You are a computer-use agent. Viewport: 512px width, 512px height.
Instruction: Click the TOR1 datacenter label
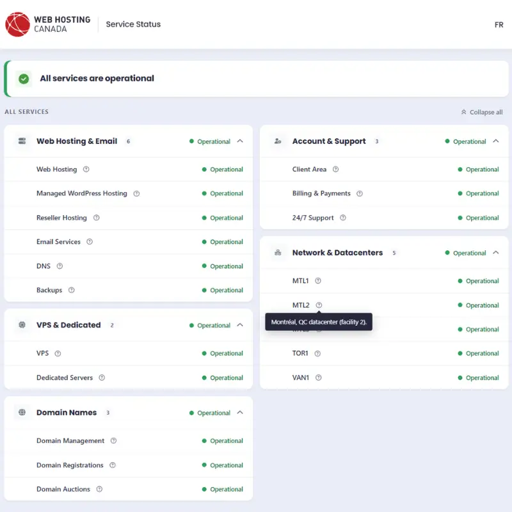coord(300,353)
